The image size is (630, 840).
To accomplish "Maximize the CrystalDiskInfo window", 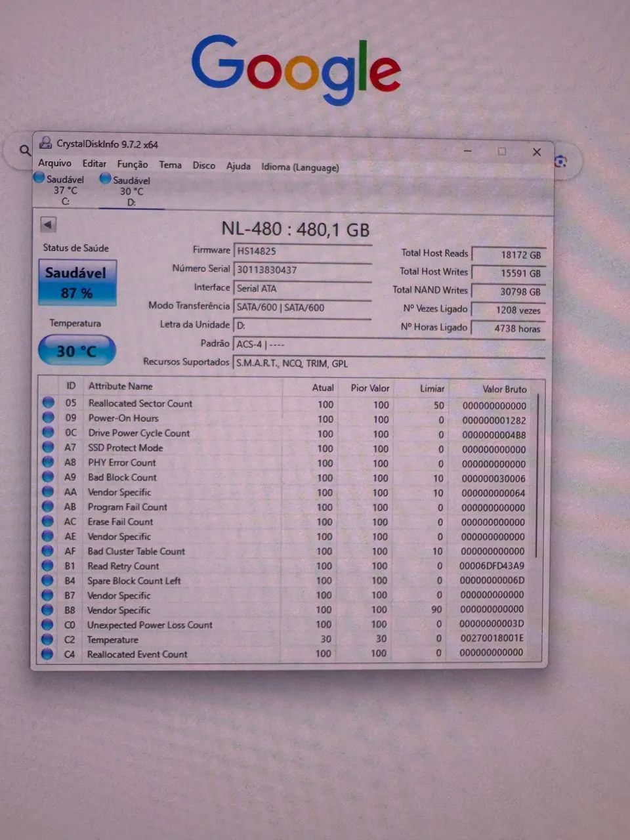I will point(502,152).
